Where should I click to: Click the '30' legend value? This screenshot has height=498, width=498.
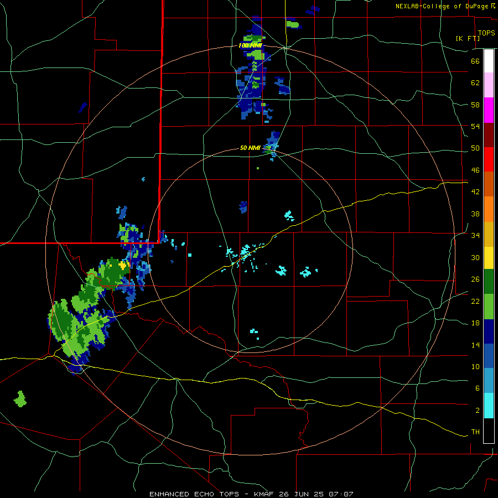click(475, 257)
